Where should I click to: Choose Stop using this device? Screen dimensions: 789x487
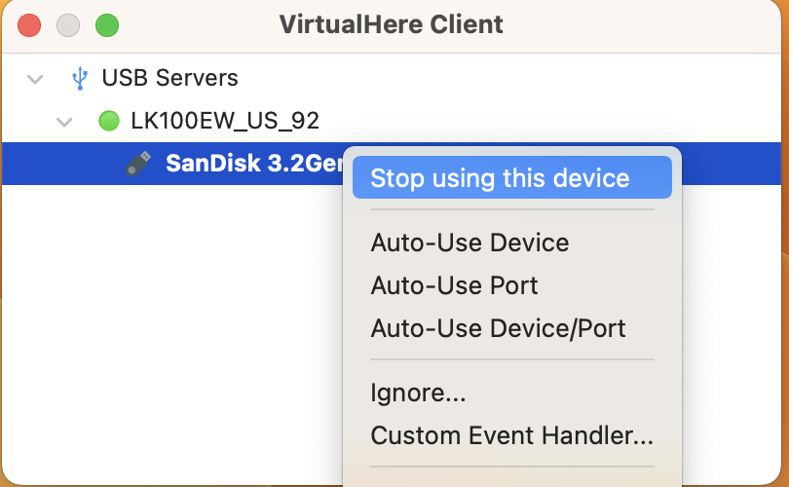click(x=500, y=178)
